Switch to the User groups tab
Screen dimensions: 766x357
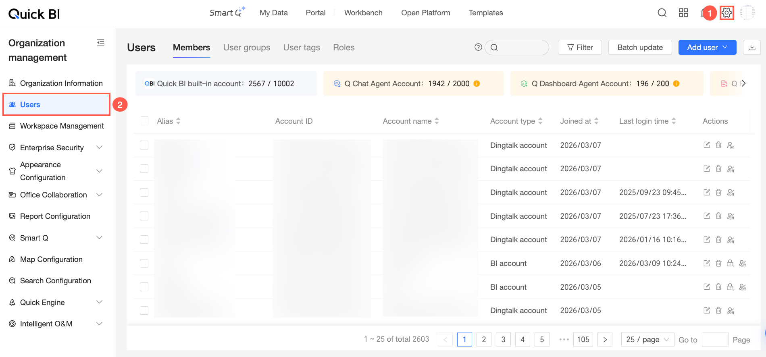[247, 48]
